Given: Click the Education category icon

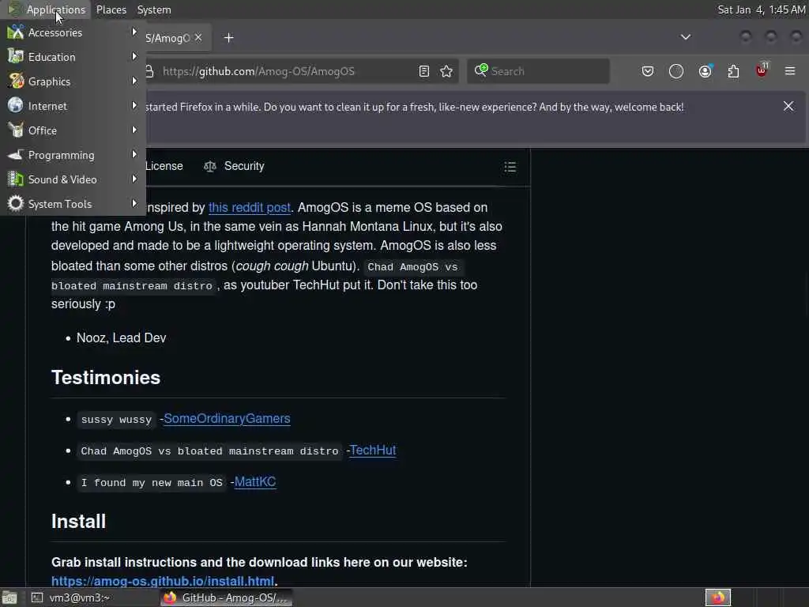Looking at the screenshot, I should 16,56.
